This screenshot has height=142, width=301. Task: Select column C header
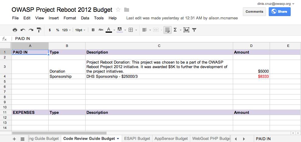159,46
